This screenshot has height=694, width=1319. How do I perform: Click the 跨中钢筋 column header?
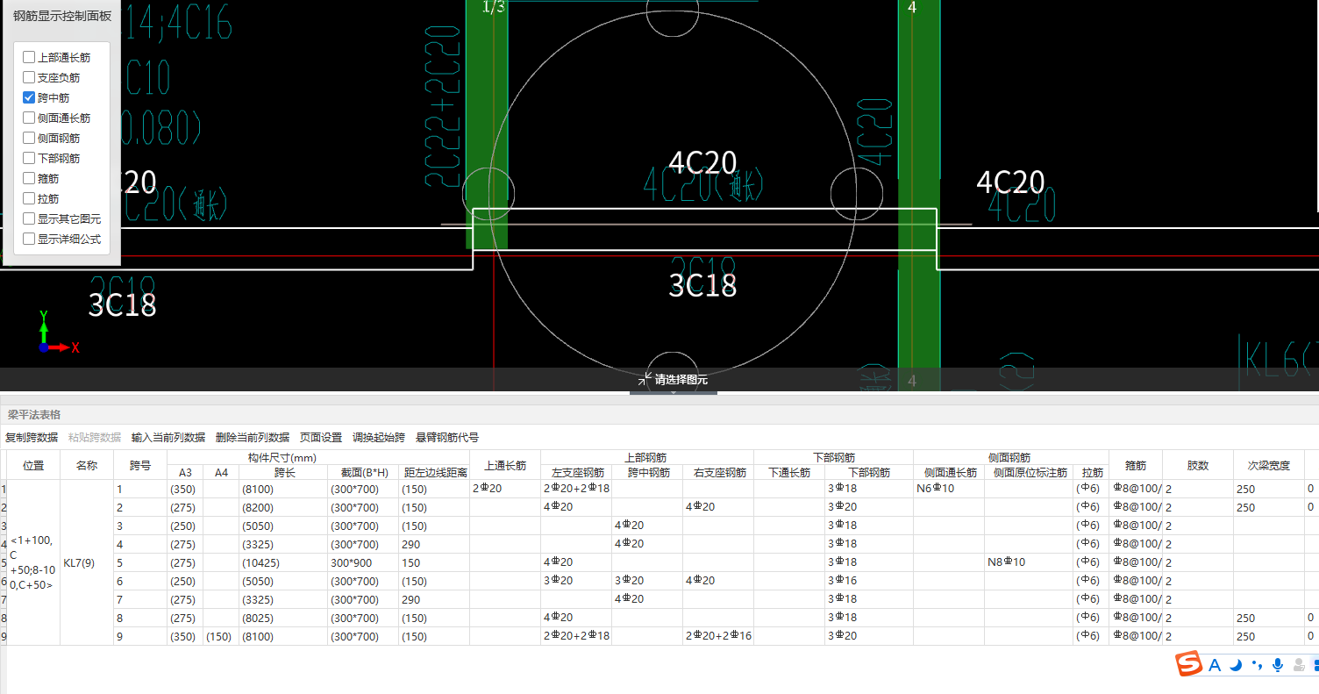point(647,472)
